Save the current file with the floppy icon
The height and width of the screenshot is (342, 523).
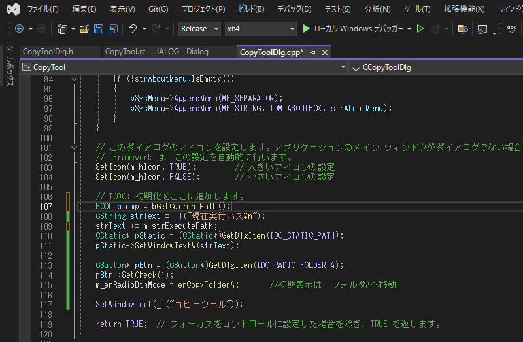(x=98, y=29)
